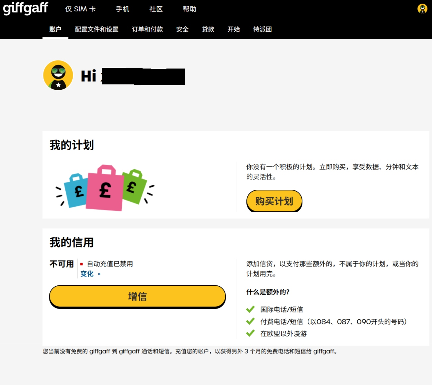Open 社区 menu

[156, 9]
